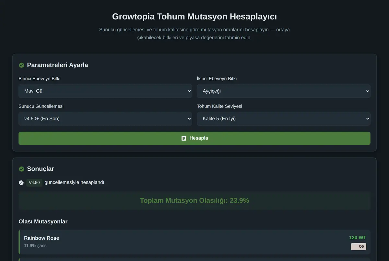The image size is (389, 261).
Task: Click the Birinci Ebeveyn Bitki label
Action: coord(40,79)
